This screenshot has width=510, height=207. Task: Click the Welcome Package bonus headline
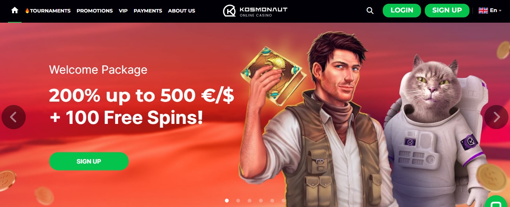tap(141, 107)
